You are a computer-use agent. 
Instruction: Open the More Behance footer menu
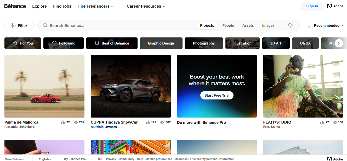tap(16, 159)
